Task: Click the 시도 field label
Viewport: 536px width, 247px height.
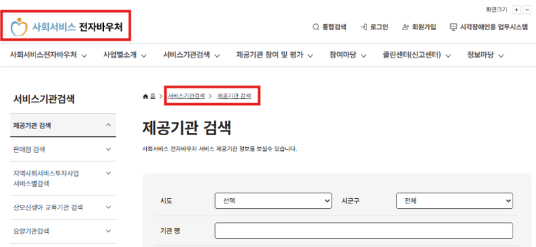Action: (166, 201)
